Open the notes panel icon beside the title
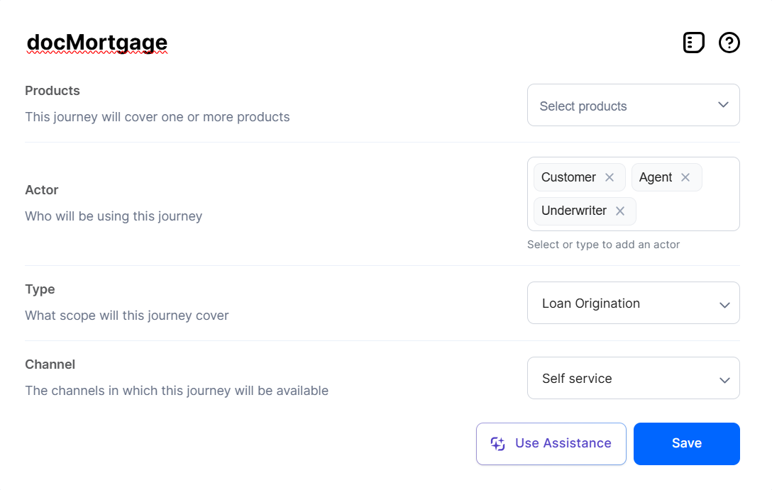 coord(693,43)
